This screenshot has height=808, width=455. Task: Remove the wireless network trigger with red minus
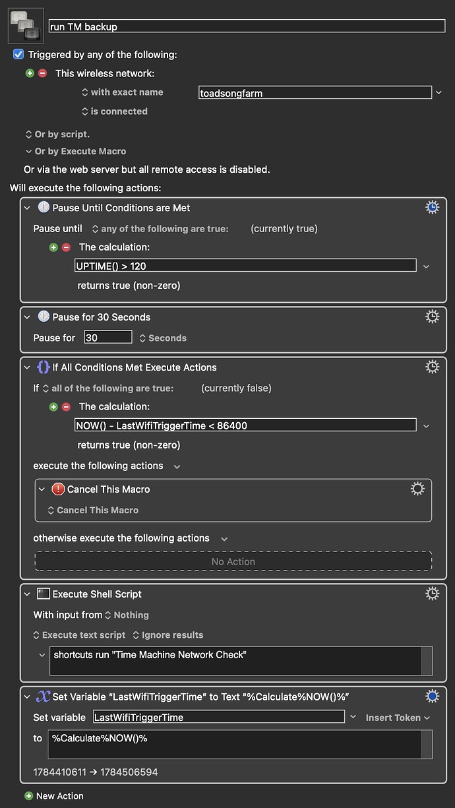(43, 73)
